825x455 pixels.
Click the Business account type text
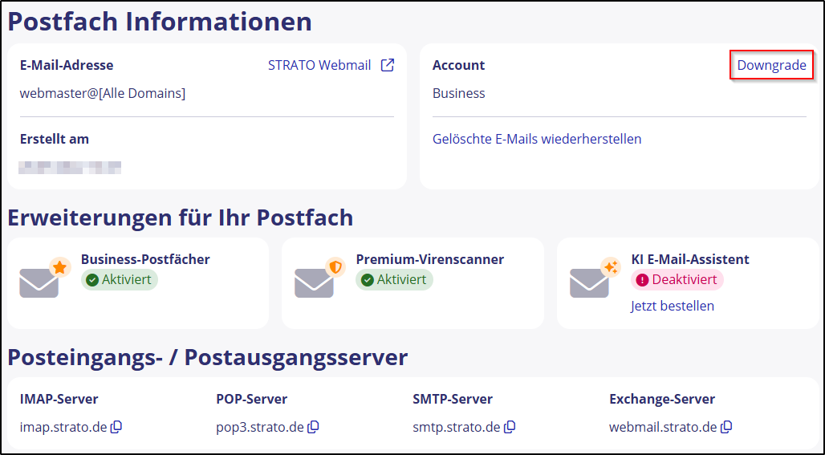click(459, 94)
